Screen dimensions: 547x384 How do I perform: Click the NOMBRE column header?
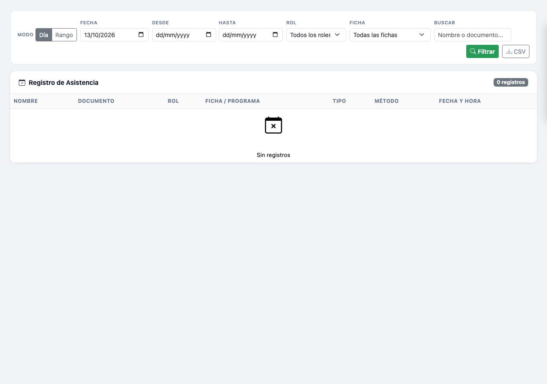26,101
